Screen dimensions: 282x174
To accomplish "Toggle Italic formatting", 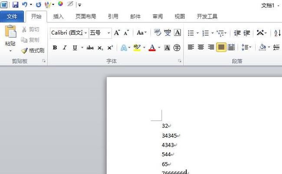I will (x=65, y=48).
